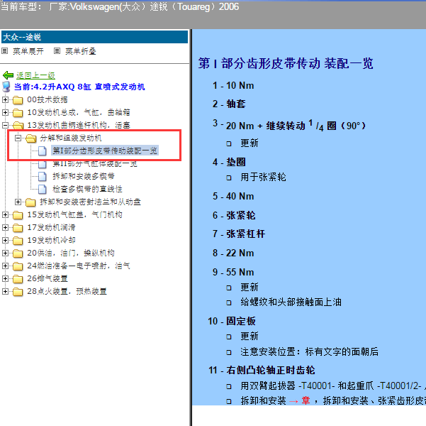
Task: Select 15发动机气缸盖，气门机构 tree item
Action: 74,214
